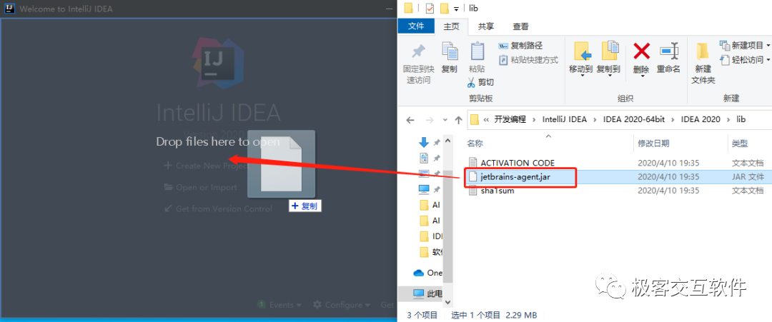Screen dimensions: 772x322
Task: Select the ACTIVATION_CODE file
Action: click(x=518, y=163)
